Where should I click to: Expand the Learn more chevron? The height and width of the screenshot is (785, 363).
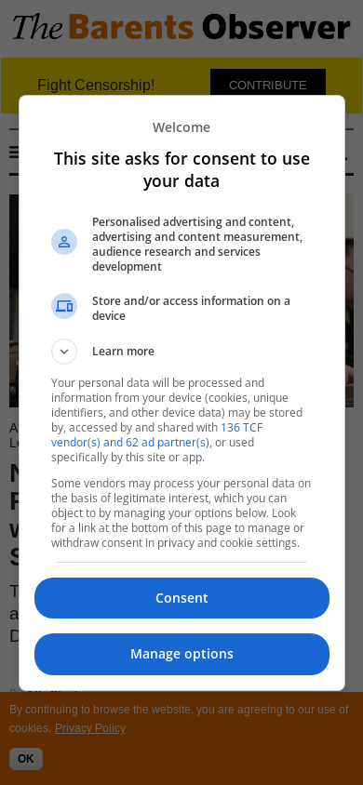(x=64, y=352)
